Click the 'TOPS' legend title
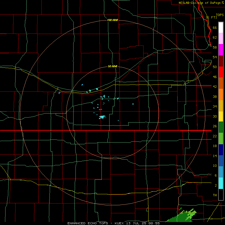 tap(220, 15)
